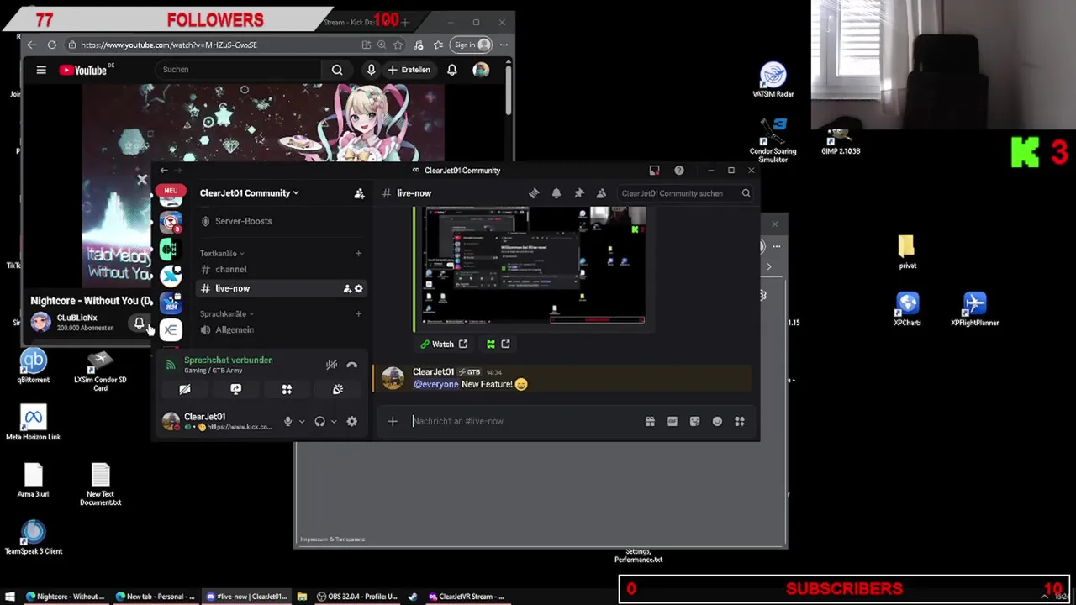Image resolution: width=1076 pixels, height=605 pixels.
Task: Click the @everyone mention in message
Action: click(436, 384)
